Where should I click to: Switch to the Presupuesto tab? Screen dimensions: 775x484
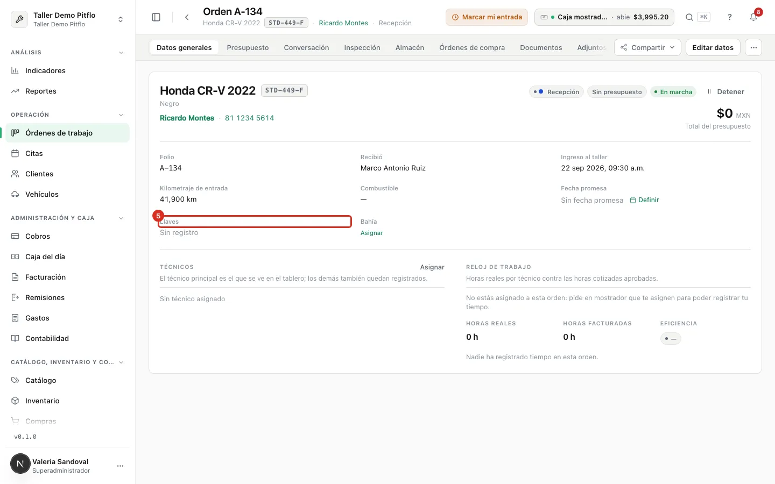(248, 47)
